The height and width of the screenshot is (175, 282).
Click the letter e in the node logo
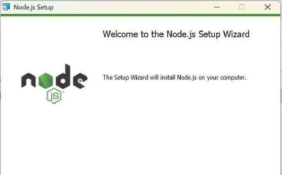(80, 80)
